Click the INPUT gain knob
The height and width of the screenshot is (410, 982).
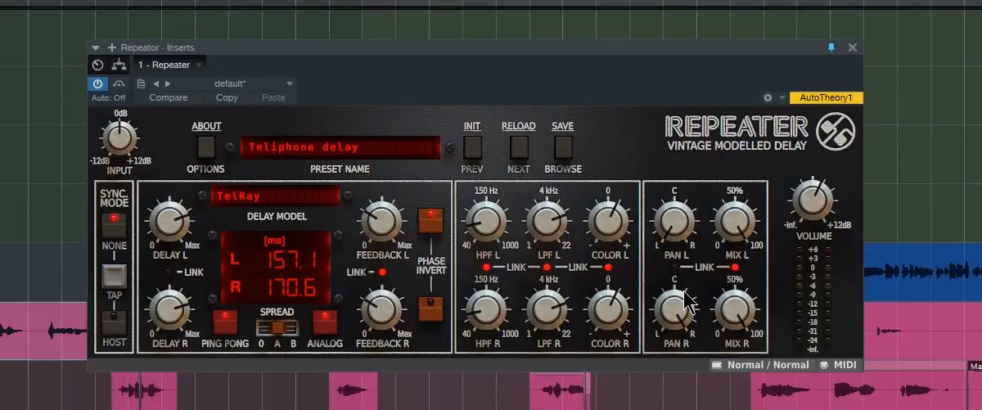(x=120, y=137)
